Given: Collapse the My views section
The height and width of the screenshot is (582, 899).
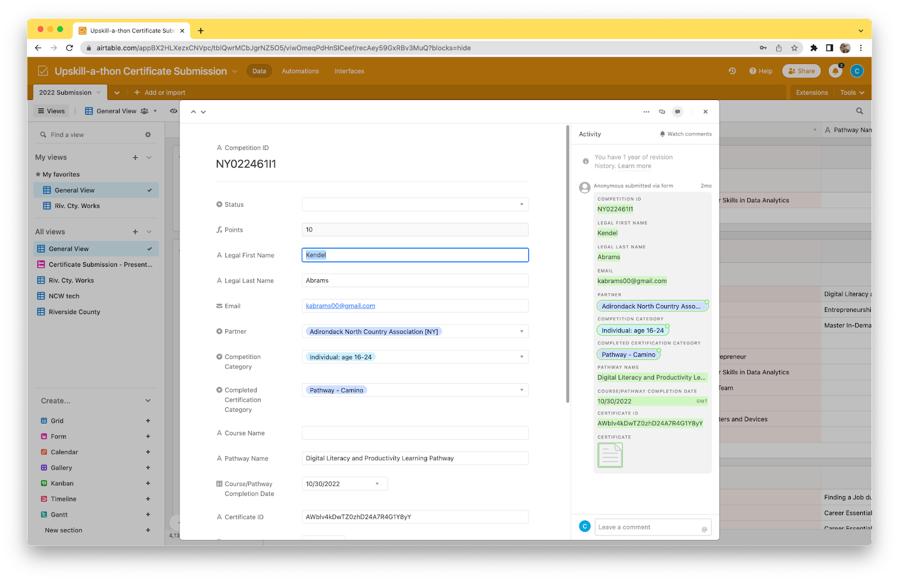Looking at the screenshot, I should tap(149, 157).
